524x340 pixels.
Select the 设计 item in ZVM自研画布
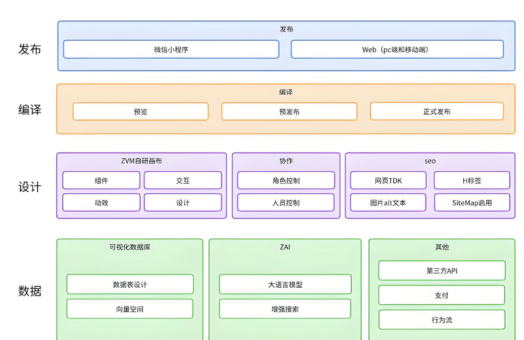point(183,203)
